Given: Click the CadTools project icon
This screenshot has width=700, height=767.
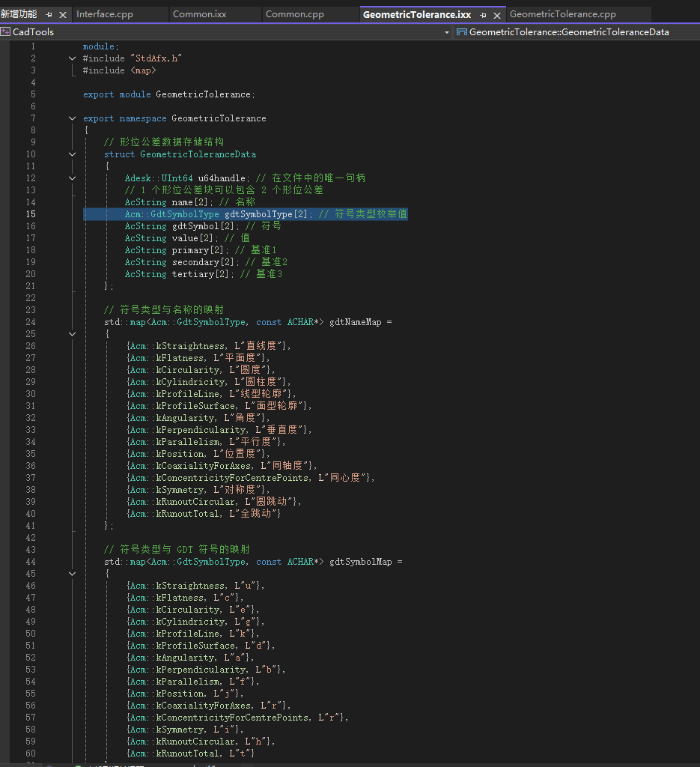Looking at the screenshot, I should (x=6, y=32).
